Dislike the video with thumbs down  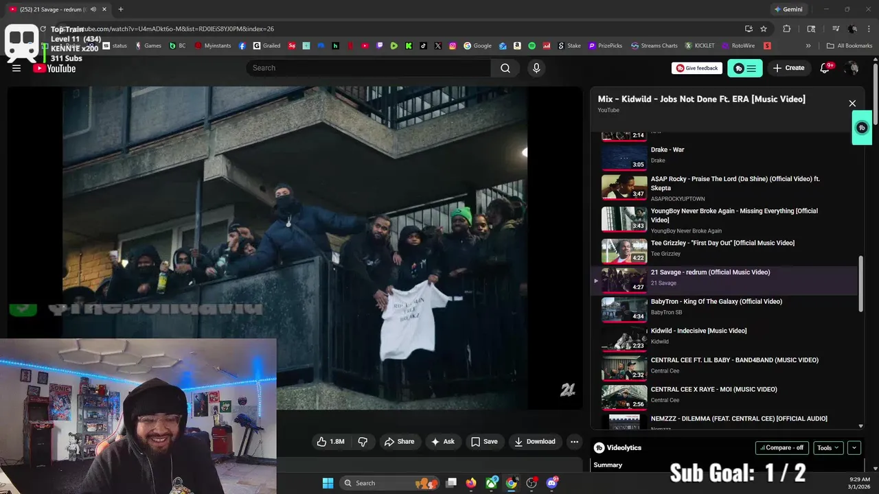tap(363, 442)
